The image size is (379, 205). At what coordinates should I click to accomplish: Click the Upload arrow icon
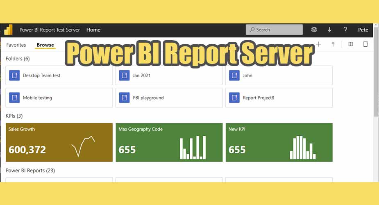(x=333, y=44)
